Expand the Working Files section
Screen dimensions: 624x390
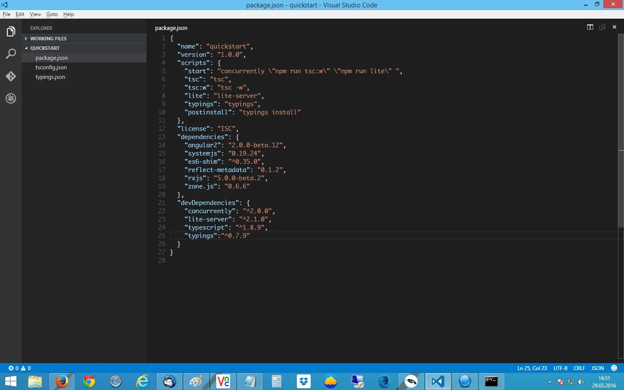coord(84,39)
